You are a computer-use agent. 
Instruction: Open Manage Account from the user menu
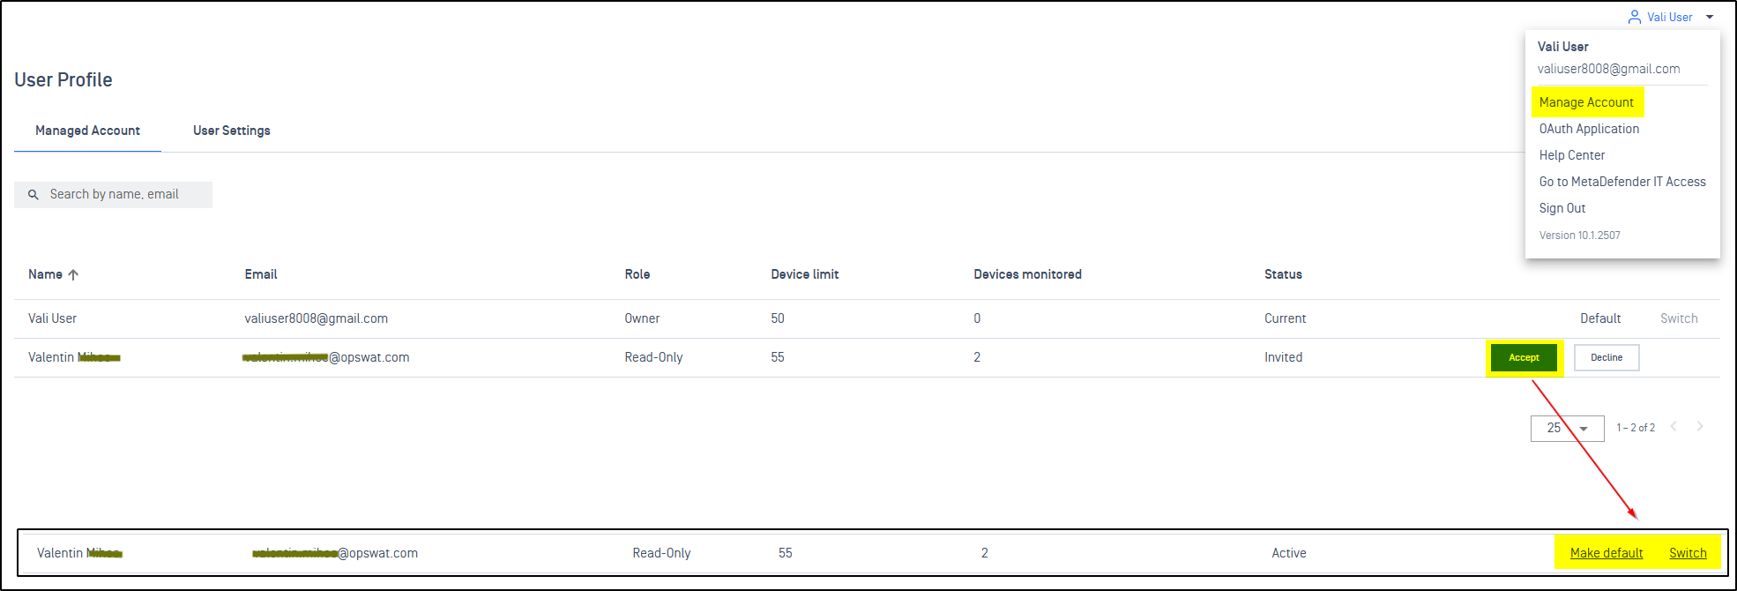(x=1586, y=102)
